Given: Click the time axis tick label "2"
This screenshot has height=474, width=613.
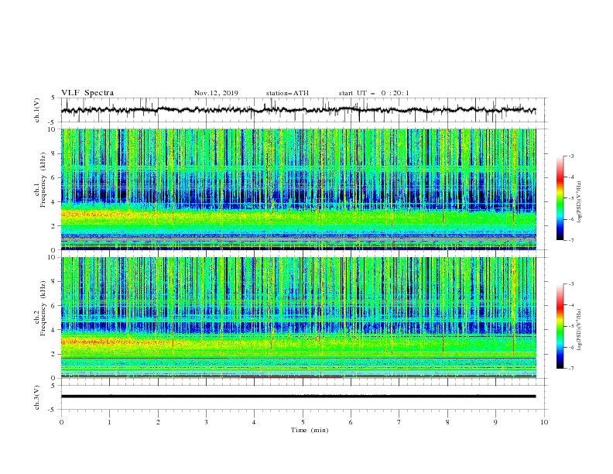Looking at the screenshot, I should [x=158, y=422].
